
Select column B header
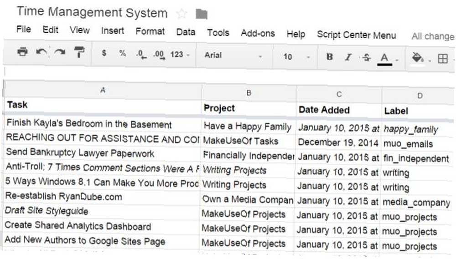[x=249, y=93]
